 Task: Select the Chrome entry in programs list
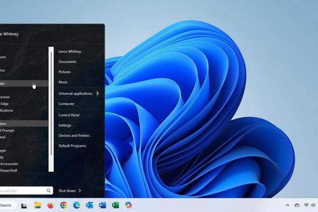click(x=24, y=97)
